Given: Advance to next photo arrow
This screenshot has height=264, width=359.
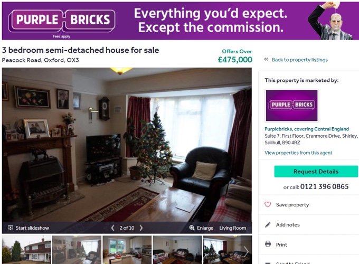Looking at the screenshot, I should click(141, 228).
